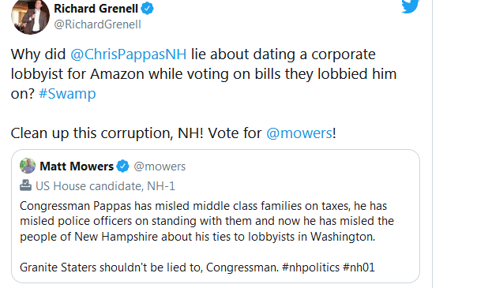Open the quoted tweet text about Congressman Pappas
Viewport: 477px width, 288px height.
(x=207, y=221)
